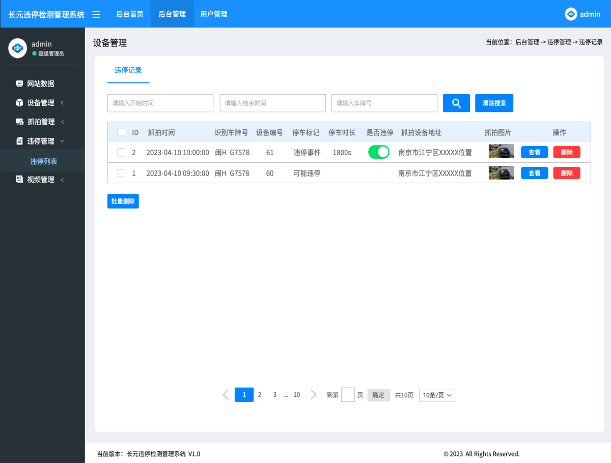Click the magnifier search button
The image size is (611, 463).
coord(456,103)
